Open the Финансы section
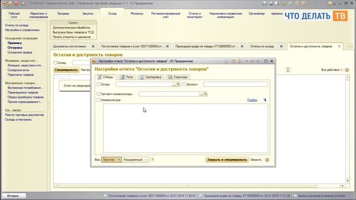 (137, 13)
